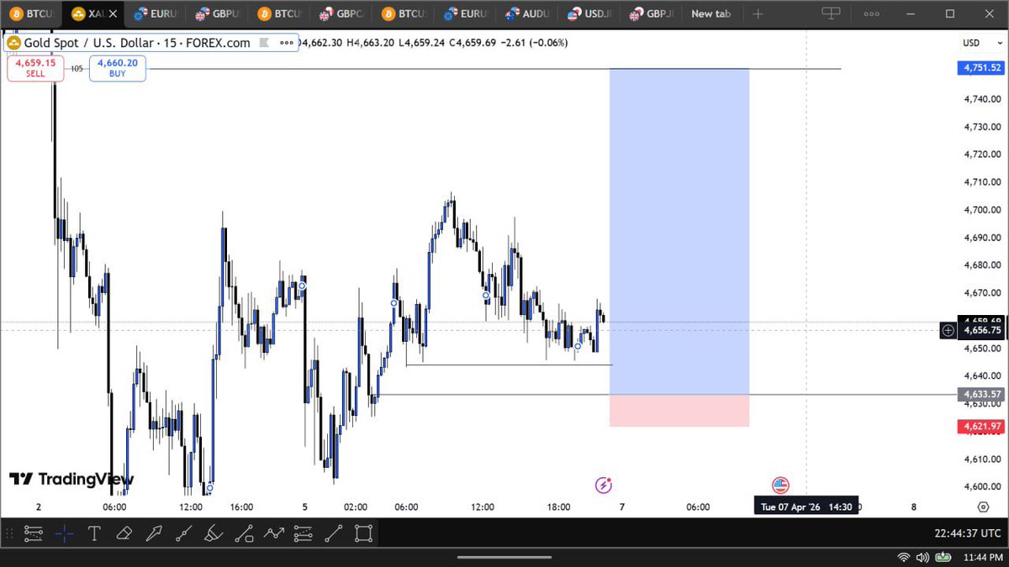Image resolution: width=1009 pixels, height=567 pixels.
Task: Close the XAU tab
Action: pos(114,13)
